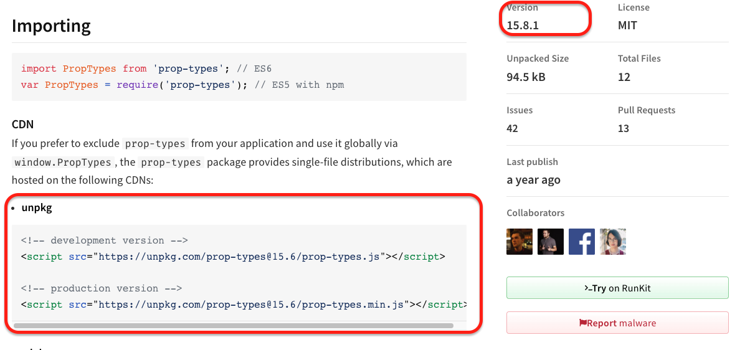Click the ES5 require code line

pos(183,85)
